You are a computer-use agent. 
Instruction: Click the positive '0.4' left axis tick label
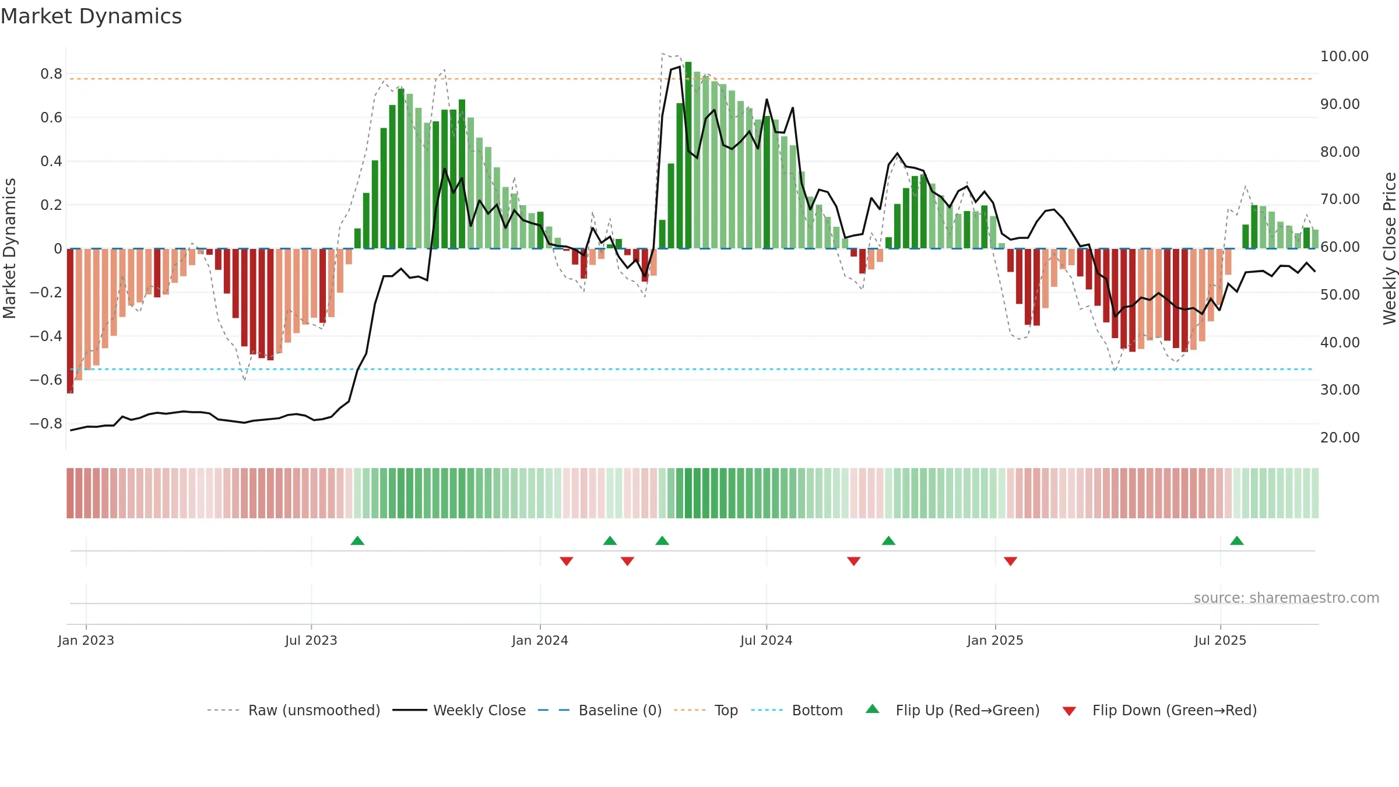pyautogui.click(x=51, y=161)
